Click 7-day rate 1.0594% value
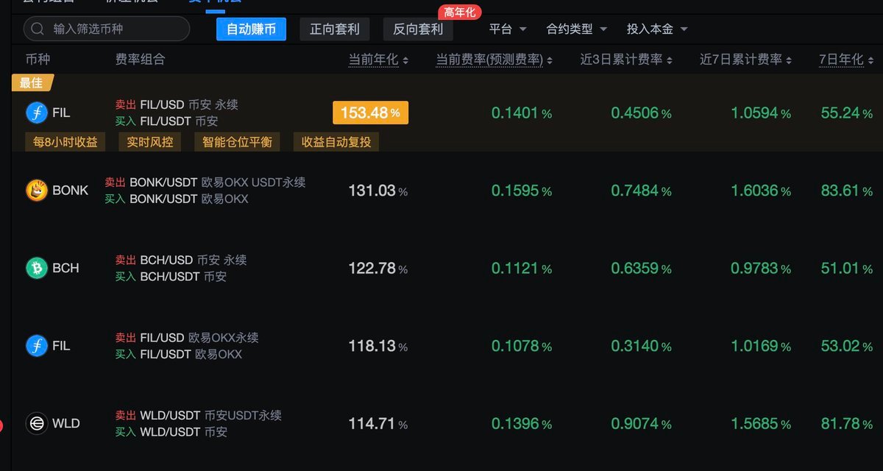This screenshot has width=883, height=471. click(x=761, y=113)
